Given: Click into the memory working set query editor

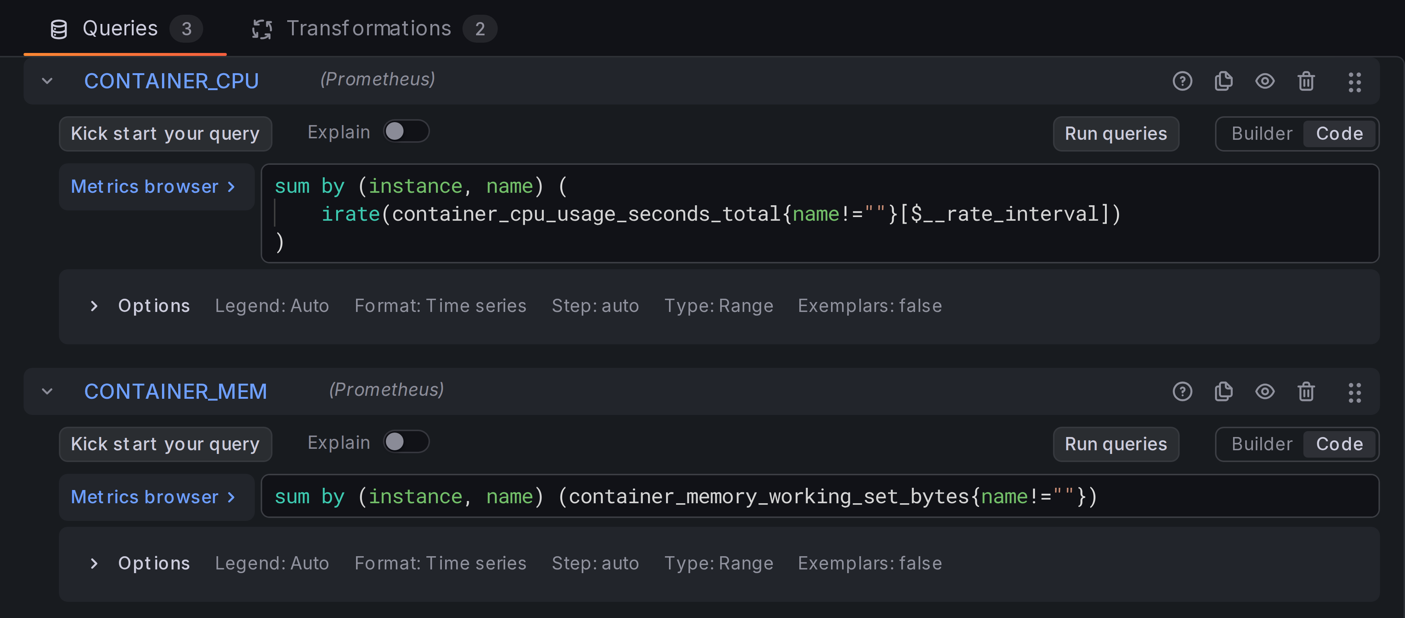Looking at the screenshot, I should click(x=820, y=496).
